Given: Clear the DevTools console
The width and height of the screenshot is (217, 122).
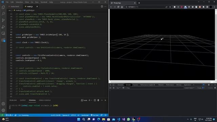Looking at the screenshot, I should pos(114,88).
